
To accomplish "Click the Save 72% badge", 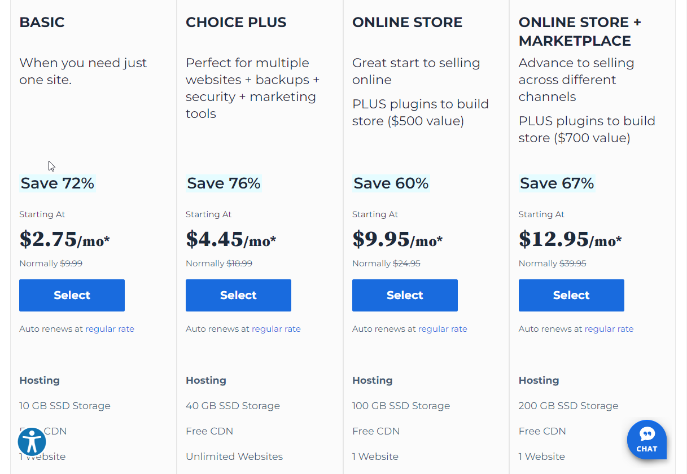I will pyautogui.click(x=58, y=183).
